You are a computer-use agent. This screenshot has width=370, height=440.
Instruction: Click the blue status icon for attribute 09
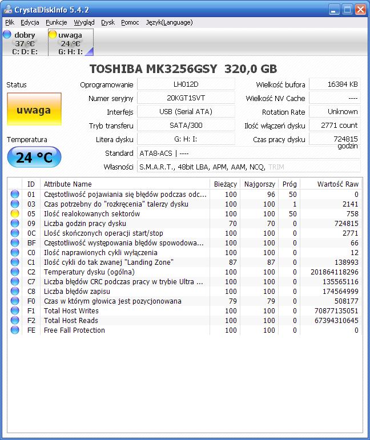[15, 224]
